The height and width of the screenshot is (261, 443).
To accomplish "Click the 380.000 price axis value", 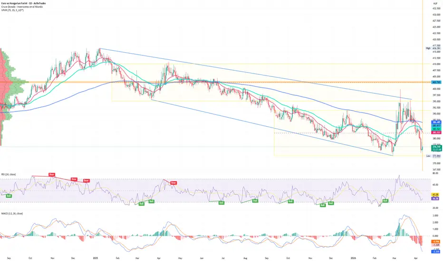I will [x=436, y=139].
